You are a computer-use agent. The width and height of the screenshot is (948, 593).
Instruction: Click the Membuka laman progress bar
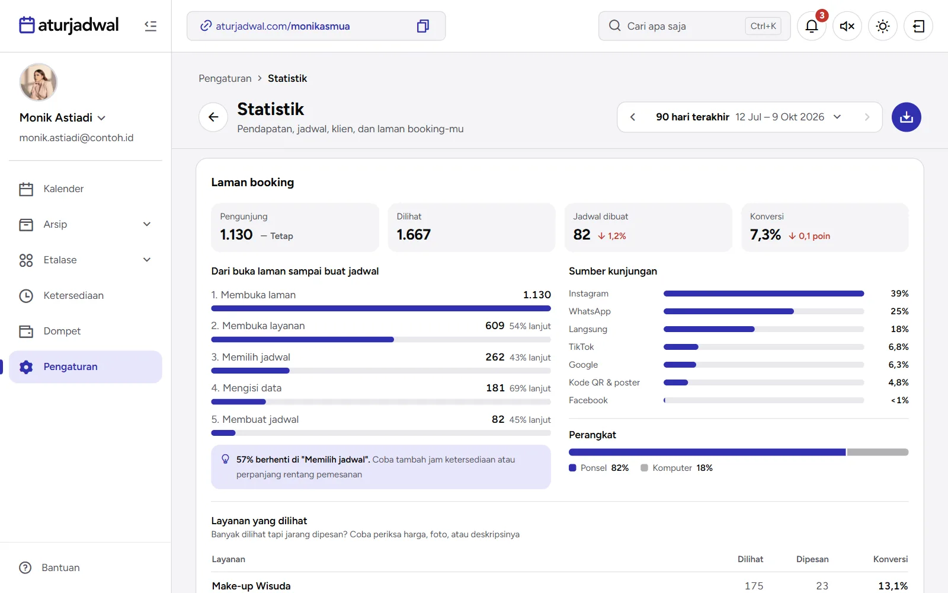(381, 308)
